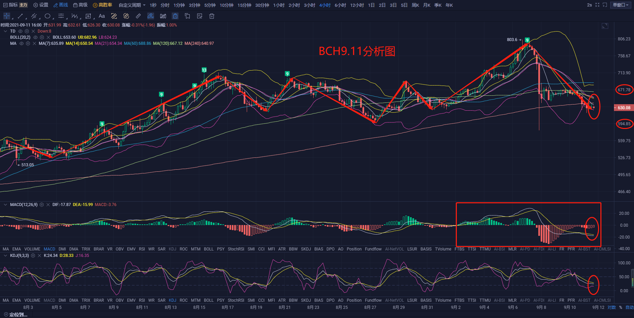Select VOLUME in the MACD pane indicator tabs
Viewport: 634px width, 318px height.
pyautogui.click(x=32, y=249)
